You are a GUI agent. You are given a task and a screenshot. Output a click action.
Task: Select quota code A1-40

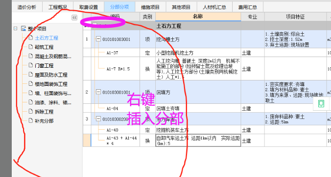[112, 130]
